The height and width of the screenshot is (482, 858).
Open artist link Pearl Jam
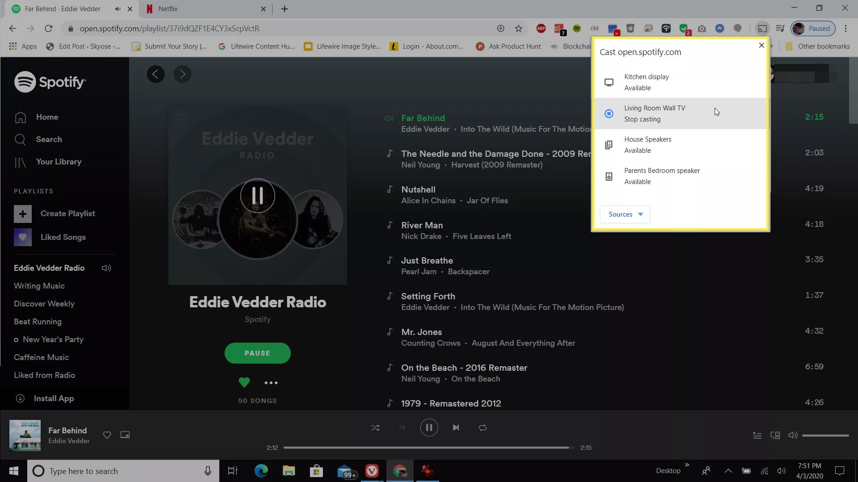point(419,272)
